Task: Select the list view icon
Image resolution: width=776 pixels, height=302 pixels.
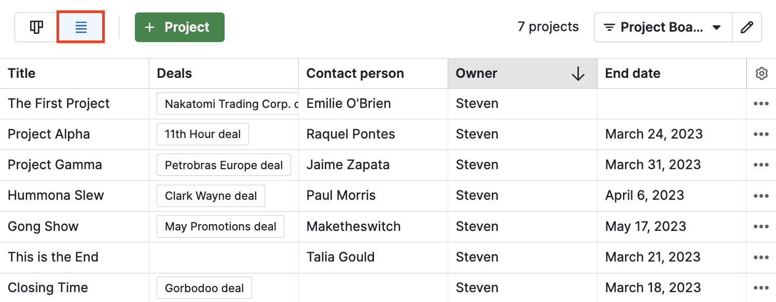Action: [81, 28]
